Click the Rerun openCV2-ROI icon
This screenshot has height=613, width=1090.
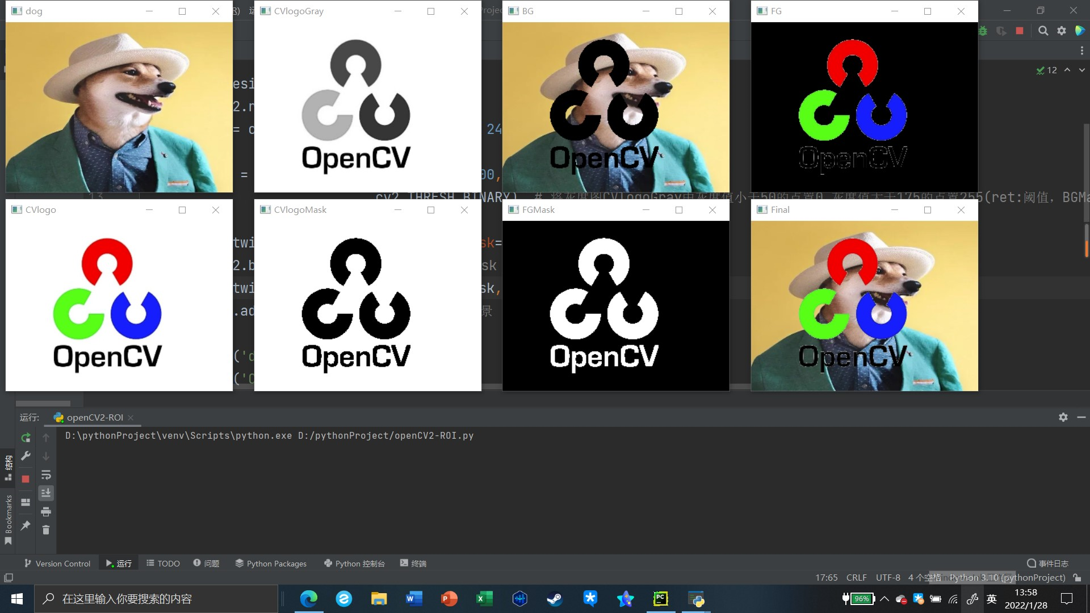pos(26,438)
